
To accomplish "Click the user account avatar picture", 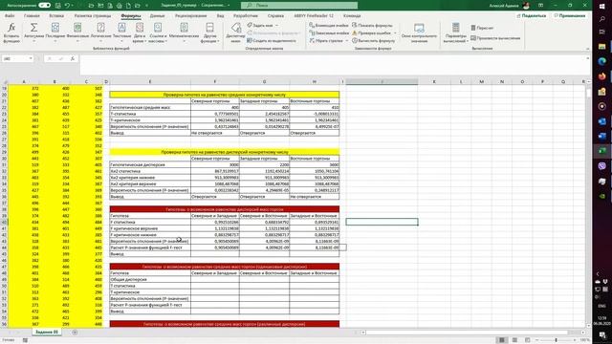I will 526,6.
